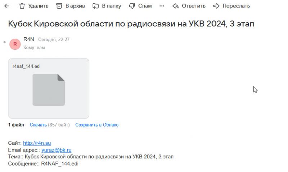This screenshot has width=288, height=172.
Task: Open the gray file icon attachment preview
Action: pos(49,90)
